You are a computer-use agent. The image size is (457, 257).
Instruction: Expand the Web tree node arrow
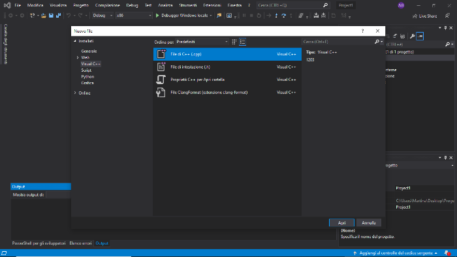click(x=78, y=57)
